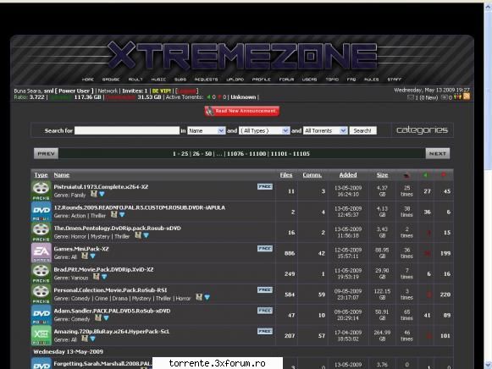Go to page range 26 - 50

[202, 154]
